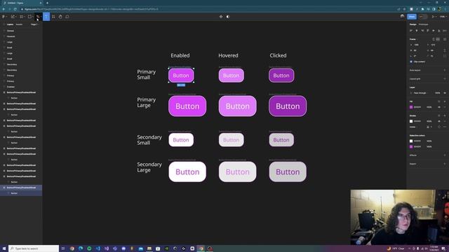The height and width of the screenshot is (252, 449).
Task: Click the user avatar in toolbar
Action: 402,17
